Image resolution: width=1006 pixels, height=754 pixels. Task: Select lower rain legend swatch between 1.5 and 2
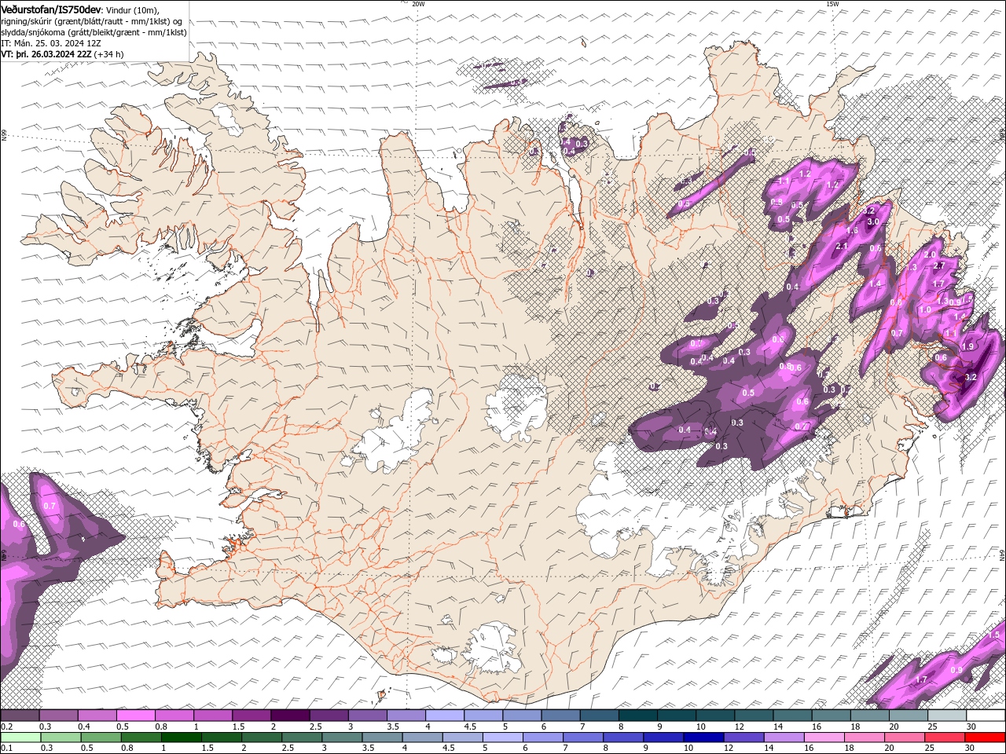tap(222, 738)
